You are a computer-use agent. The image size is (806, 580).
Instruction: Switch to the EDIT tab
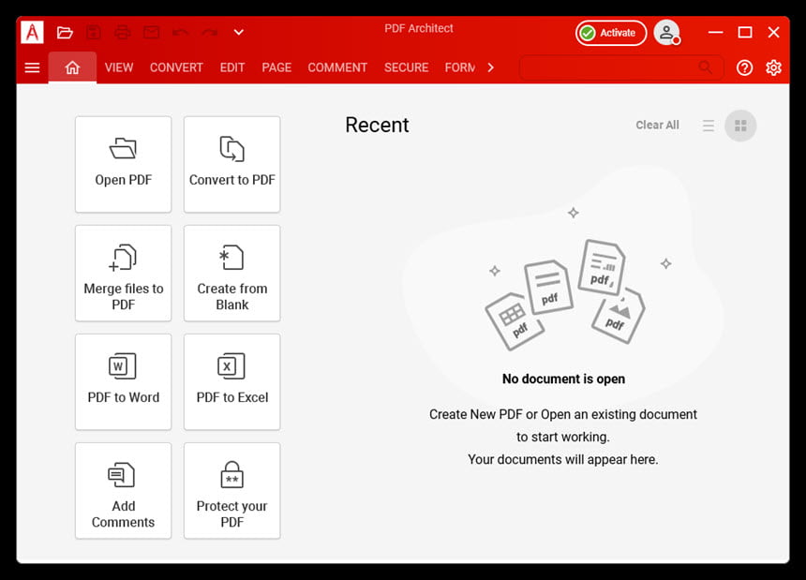(x=232, y=67)
